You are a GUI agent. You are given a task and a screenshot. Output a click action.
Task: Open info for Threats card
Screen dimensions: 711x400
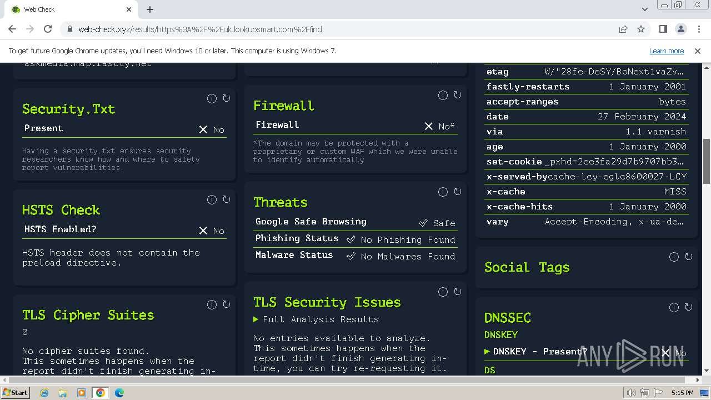(443, 192)
